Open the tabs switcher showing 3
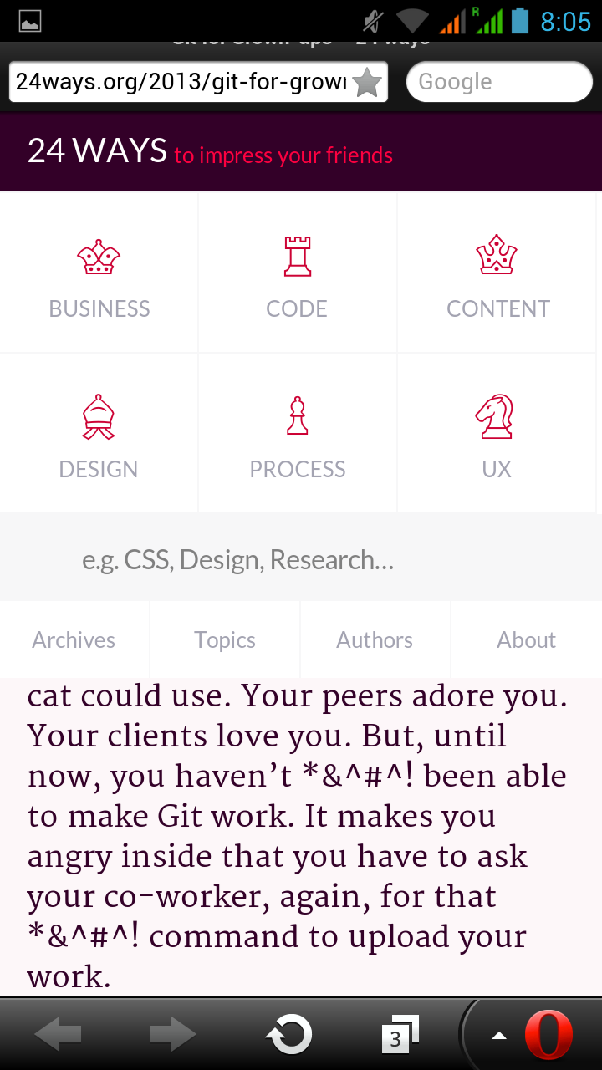The width and height of the screenshot is (602, 1070). pos(398,1035)
